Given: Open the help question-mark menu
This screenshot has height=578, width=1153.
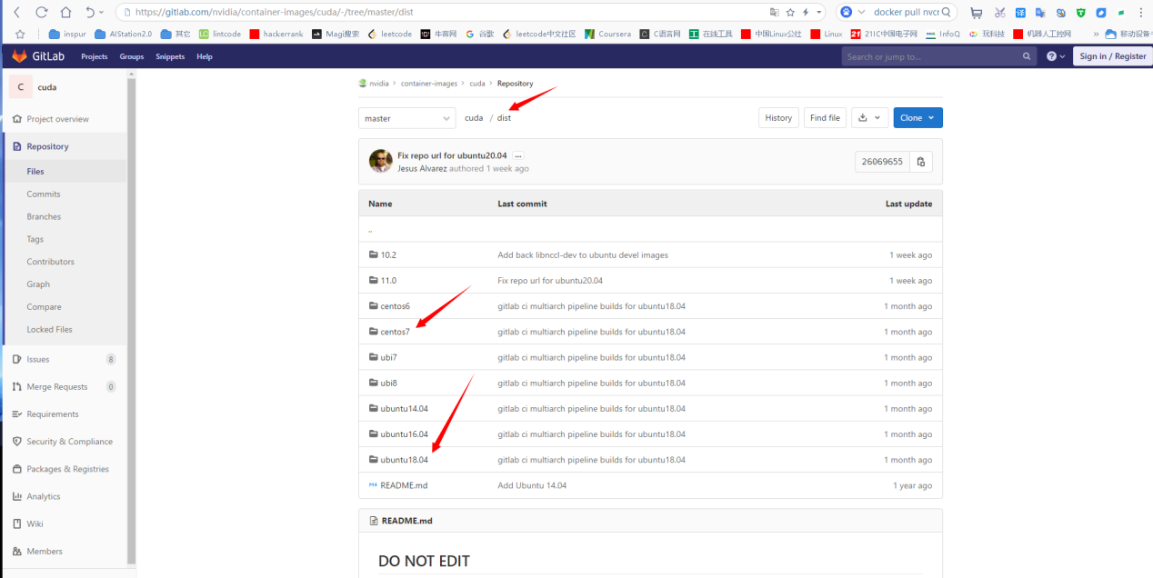Looking at the screenshot, I should [x=1055, y=56].
